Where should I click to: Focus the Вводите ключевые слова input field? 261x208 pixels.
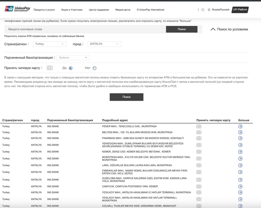pyautogui.click(x=85, y=29)
